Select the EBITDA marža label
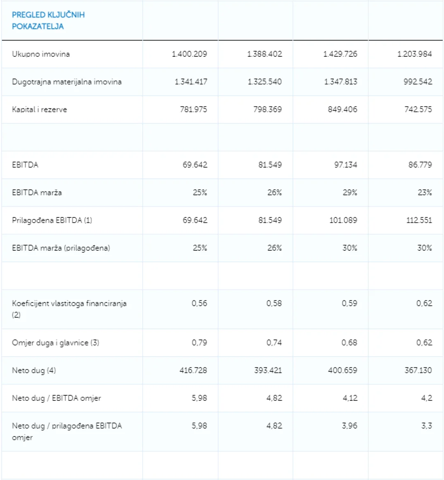Screen dimensions: 444x480 [37, 193]
